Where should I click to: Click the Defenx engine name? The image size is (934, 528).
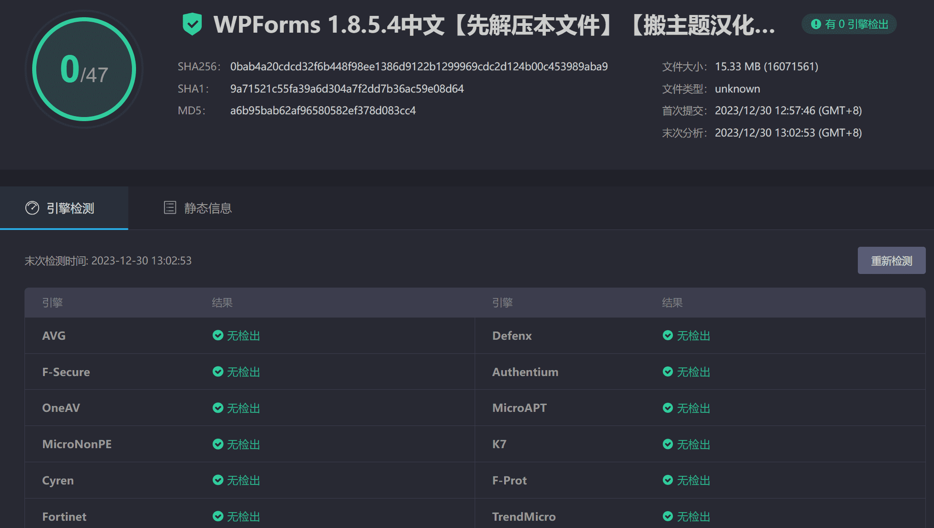point(512,336)
